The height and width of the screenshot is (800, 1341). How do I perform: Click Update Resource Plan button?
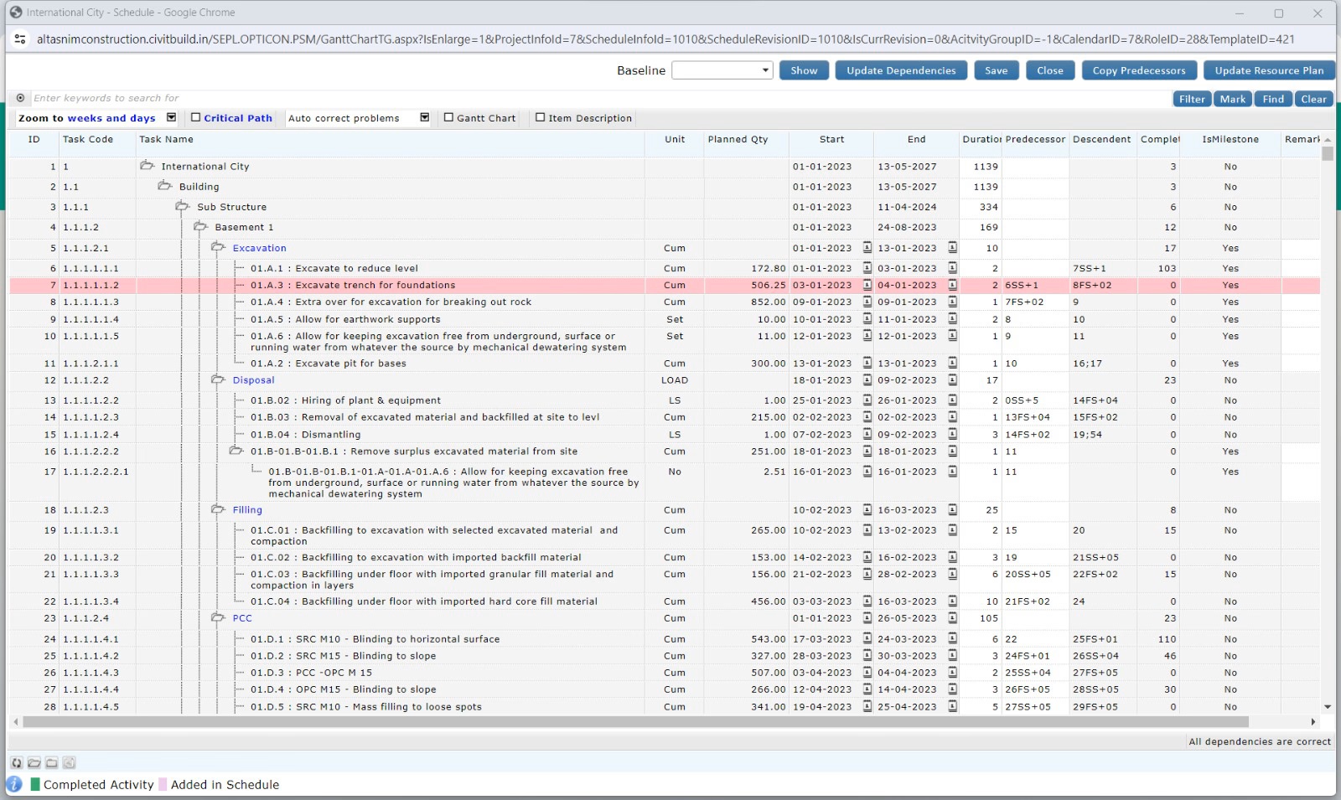point(1269,70)
